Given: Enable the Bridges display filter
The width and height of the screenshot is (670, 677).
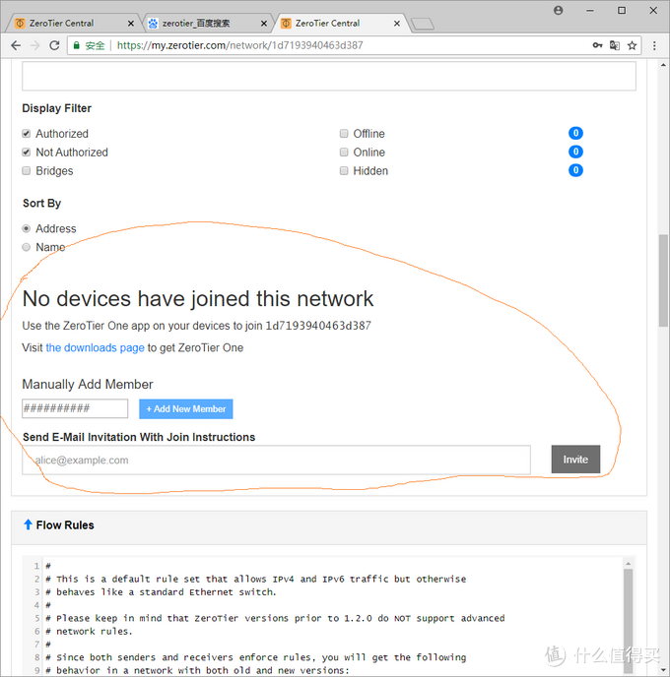Looking at the screenshot, I should click(x=27, y=171).
